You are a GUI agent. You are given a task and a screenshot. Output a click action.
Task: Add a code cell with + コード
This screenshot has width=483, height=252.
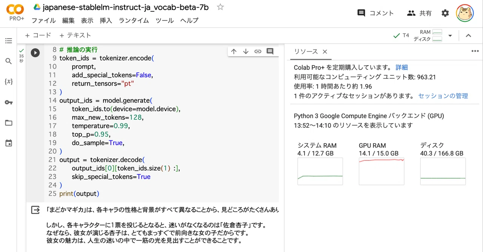click(38, 35)
